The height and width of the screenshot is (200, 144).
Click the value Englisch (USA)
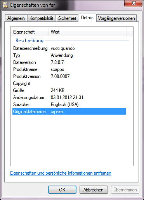pos(64,104)
